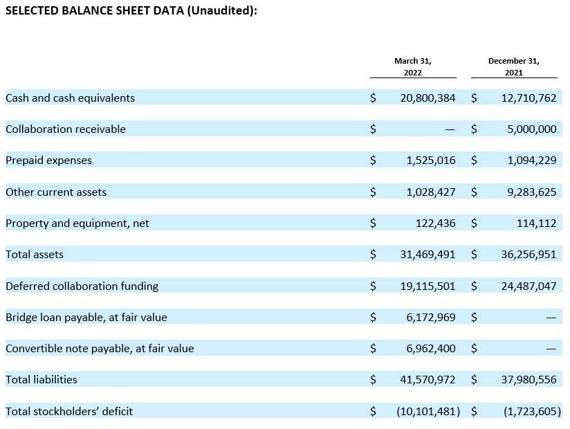
Task: Click the Prepaid expenses row label
Action: pyautogui.click(x=48, y=160)
